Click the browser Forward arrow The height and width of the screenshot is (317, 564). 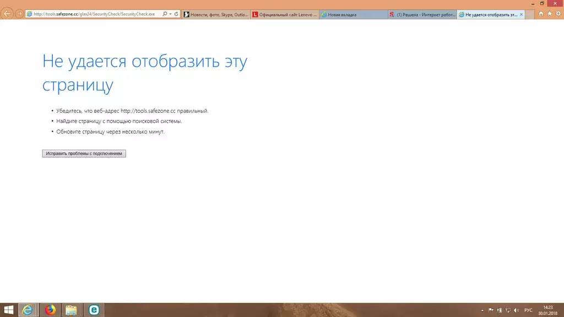(19, 14)
